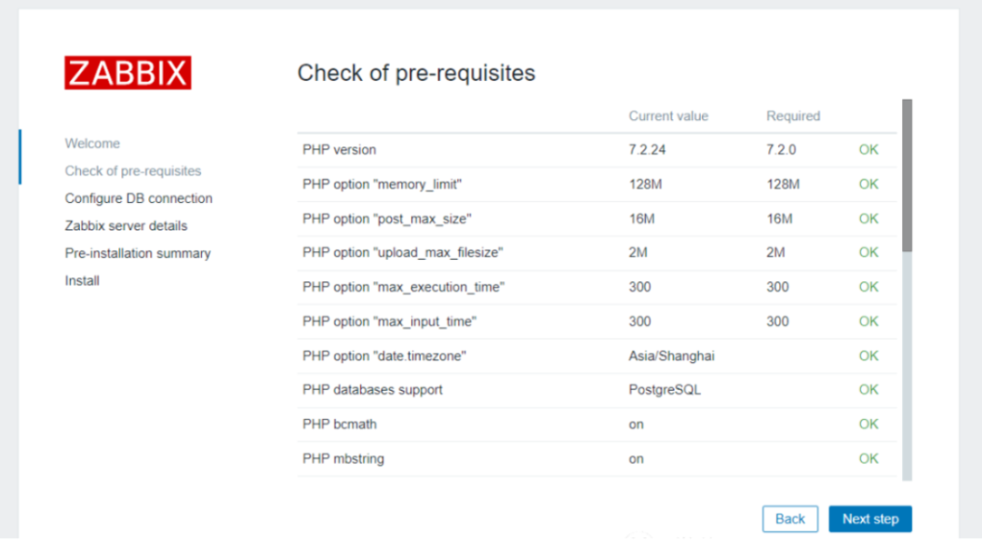
Task: Open Configure DB connection step
Action: pos(138,198)
